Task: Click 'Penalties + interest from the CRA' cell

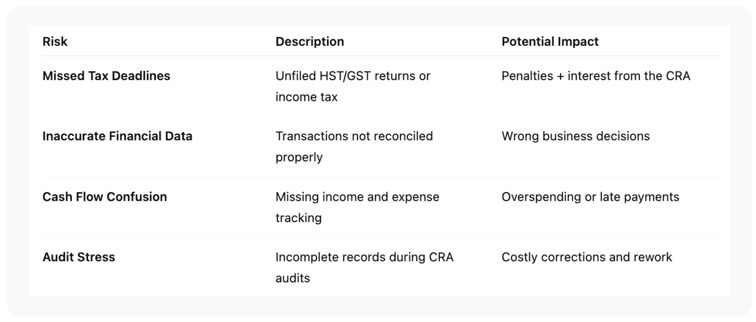Action: tap(596, 76)
